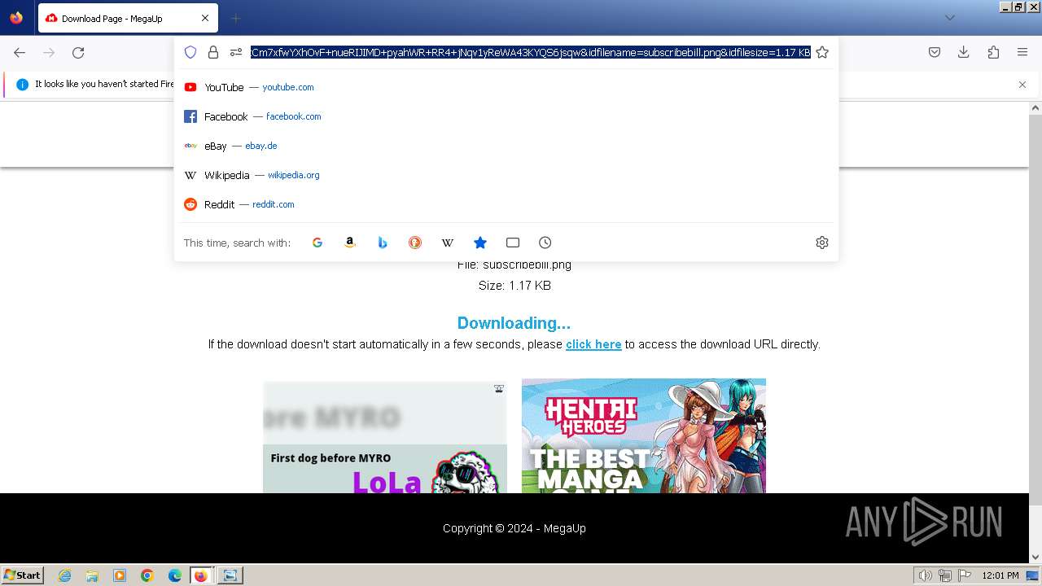This screenshot has width=1042, height=586.
Task: Select the Reddit suggestion reddit.com
Action: tap(506, 204)
